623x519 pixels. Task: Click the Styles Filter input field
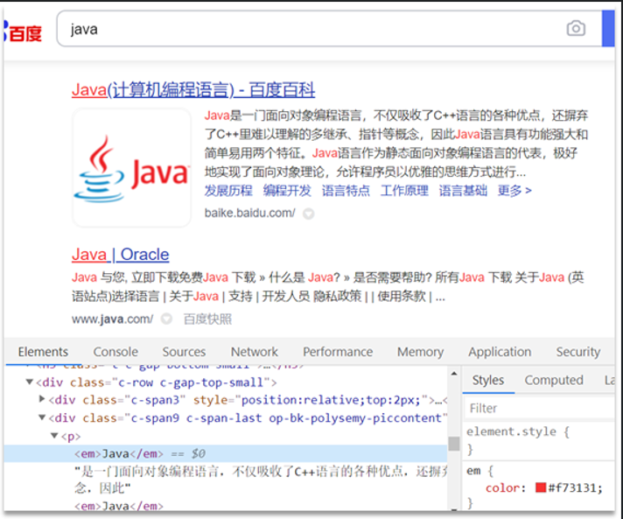pos(540,408)
